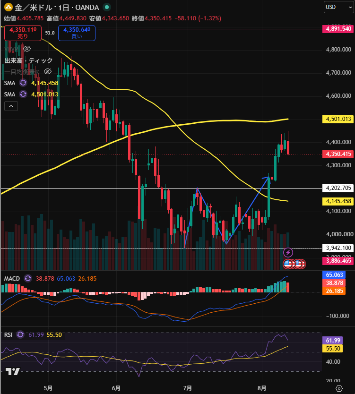Click the green market status dot
This screenshot has width=355, height=394.
pyautogui.click(x=107, y=7)
